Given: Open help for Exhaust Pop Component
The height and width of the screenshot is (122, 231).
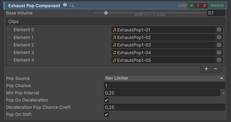Looking at the screenshot, I should point(65,5).
